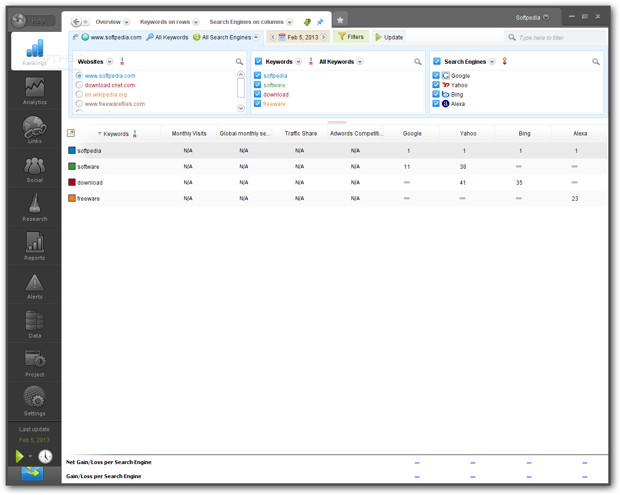Viewport: 620px width, 495px height.
Task: Click the clock scheduler icon
Action: pyautogui.click(x=45, y=457)
